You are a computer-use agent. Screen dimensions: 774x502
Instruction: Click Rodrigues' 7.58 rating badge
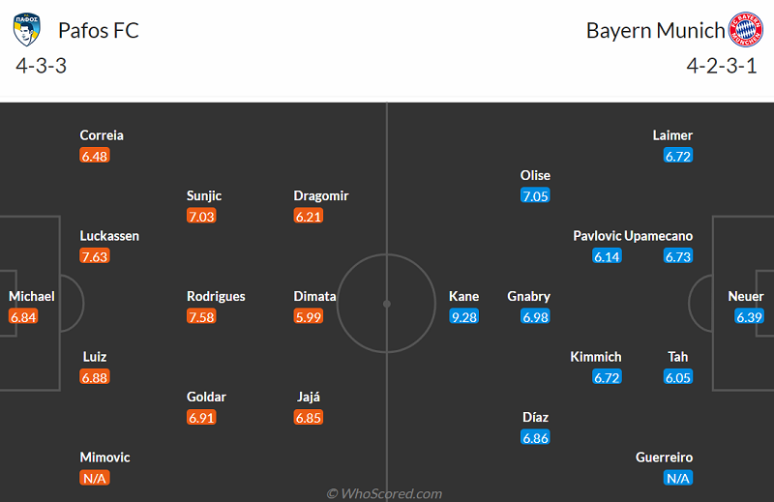201,316
